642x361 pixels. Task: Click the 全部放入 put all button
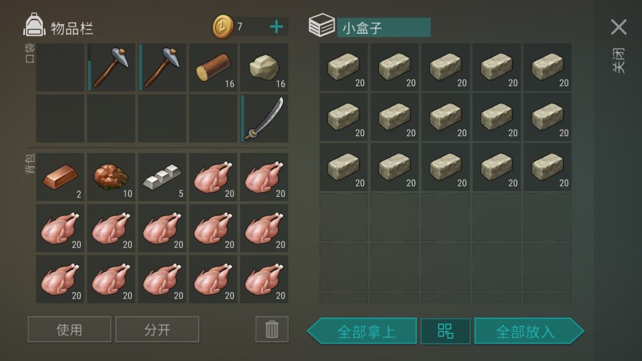tap(529, 331)
